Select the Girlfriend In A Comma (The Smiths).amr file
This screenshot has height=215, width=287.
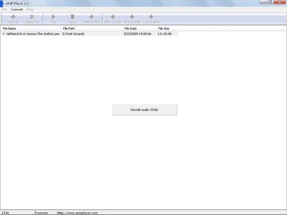[33, 34]
